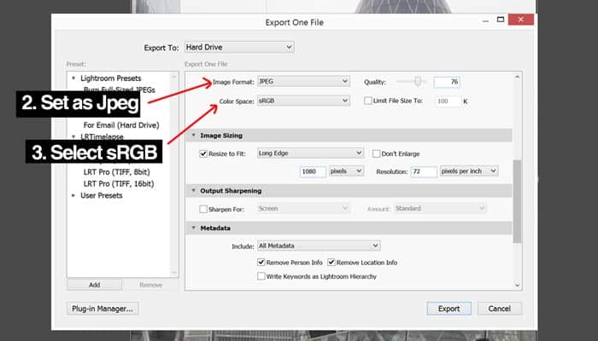Image resolution: width=598 pixels, height=341 pixels.
Task: Click the settings panel vertical scrollbar
Action: coord(517,201)
